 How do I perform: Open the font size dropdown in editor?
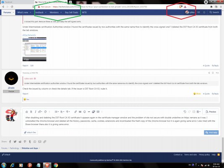pos(40,112)
